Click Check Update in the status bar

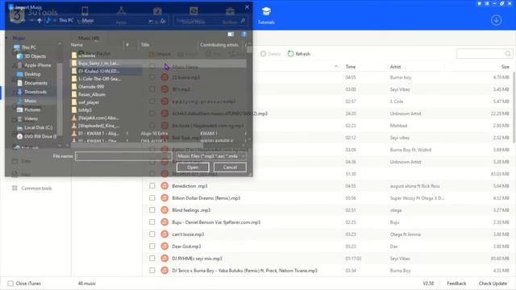tap(493, 284)
